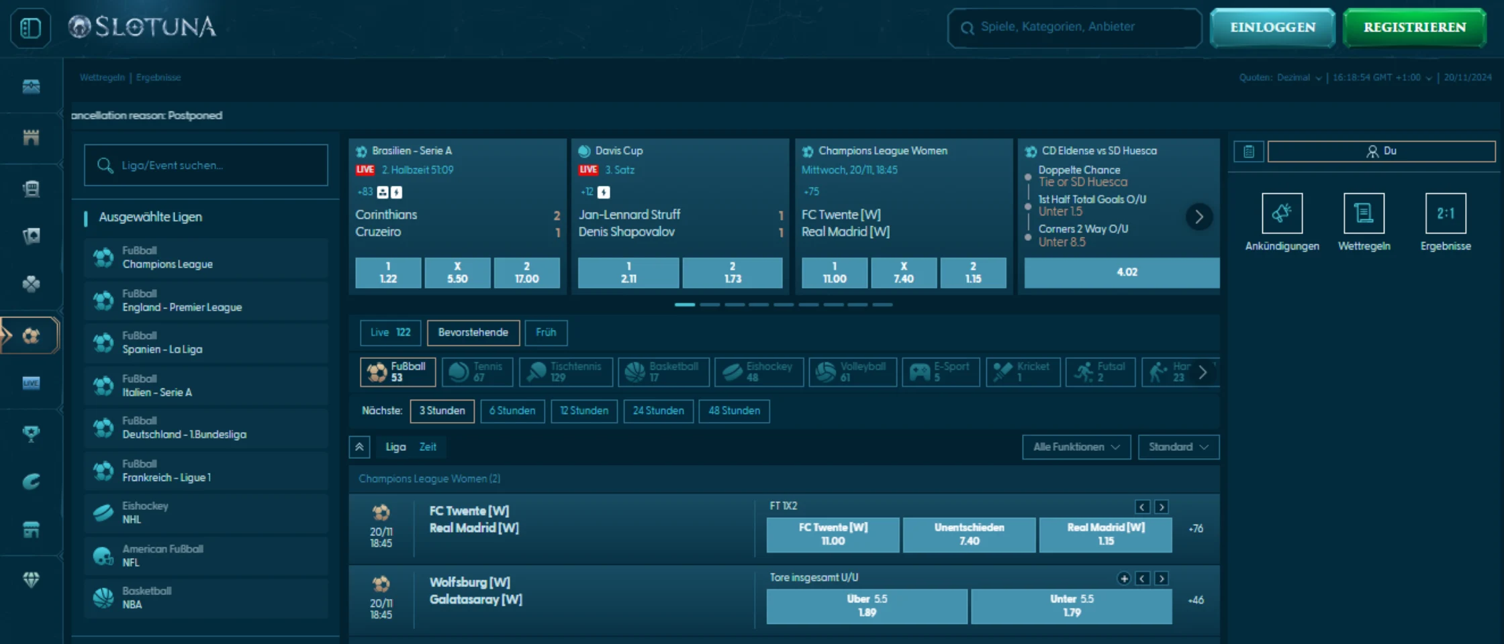The width and height of the screenshot is (1504, 644).
Task: Open the Ankündigungen megaphone icon
Action: click(x=1282, y=213)
